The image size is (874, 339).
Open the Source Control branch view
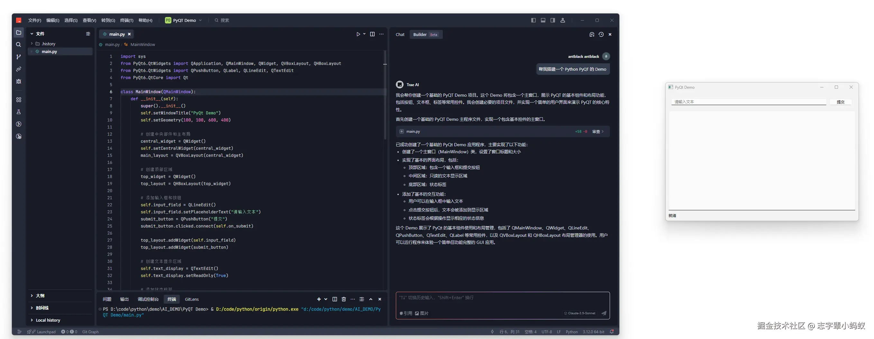point(19,57)
